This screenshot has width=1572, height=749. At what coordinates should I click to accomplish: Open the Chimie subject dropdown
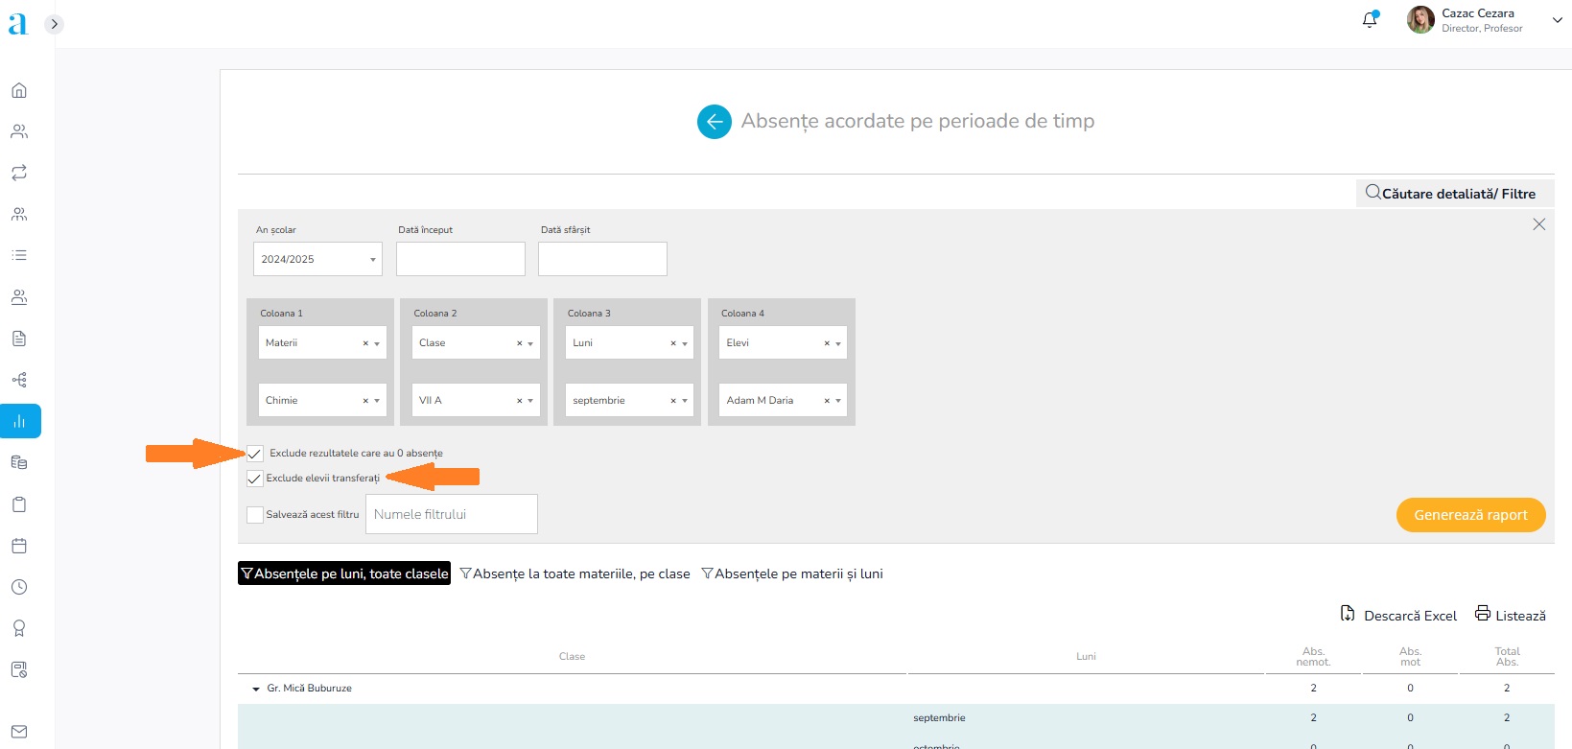tap(321, 400)
